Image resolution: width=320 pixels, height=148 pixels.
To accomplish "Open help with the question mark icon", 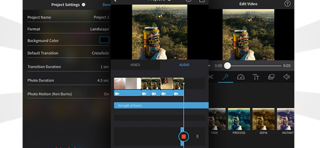I will [287, 4].
